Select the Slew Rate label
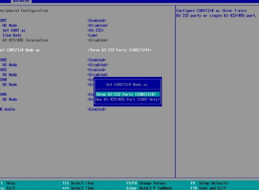The width and height of the screenshot is (259, 190). tap(12, 35)
